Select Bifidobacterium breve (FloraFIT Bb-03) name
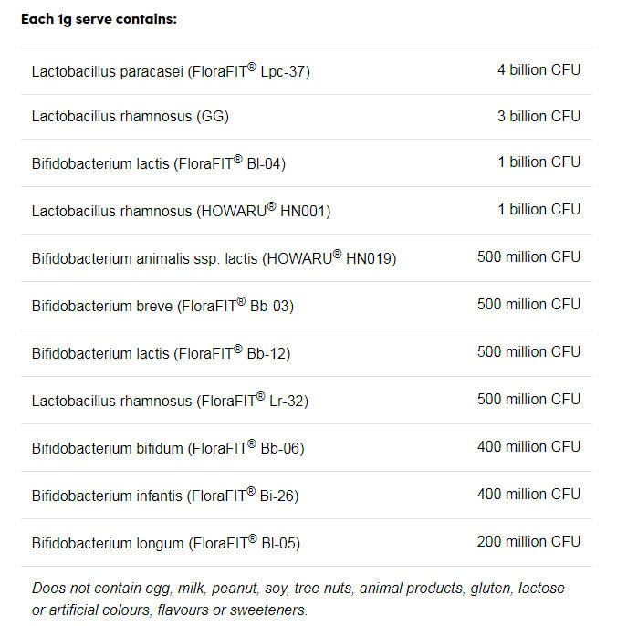This screenshot has height=626, width=617. [x=162, y=307]
